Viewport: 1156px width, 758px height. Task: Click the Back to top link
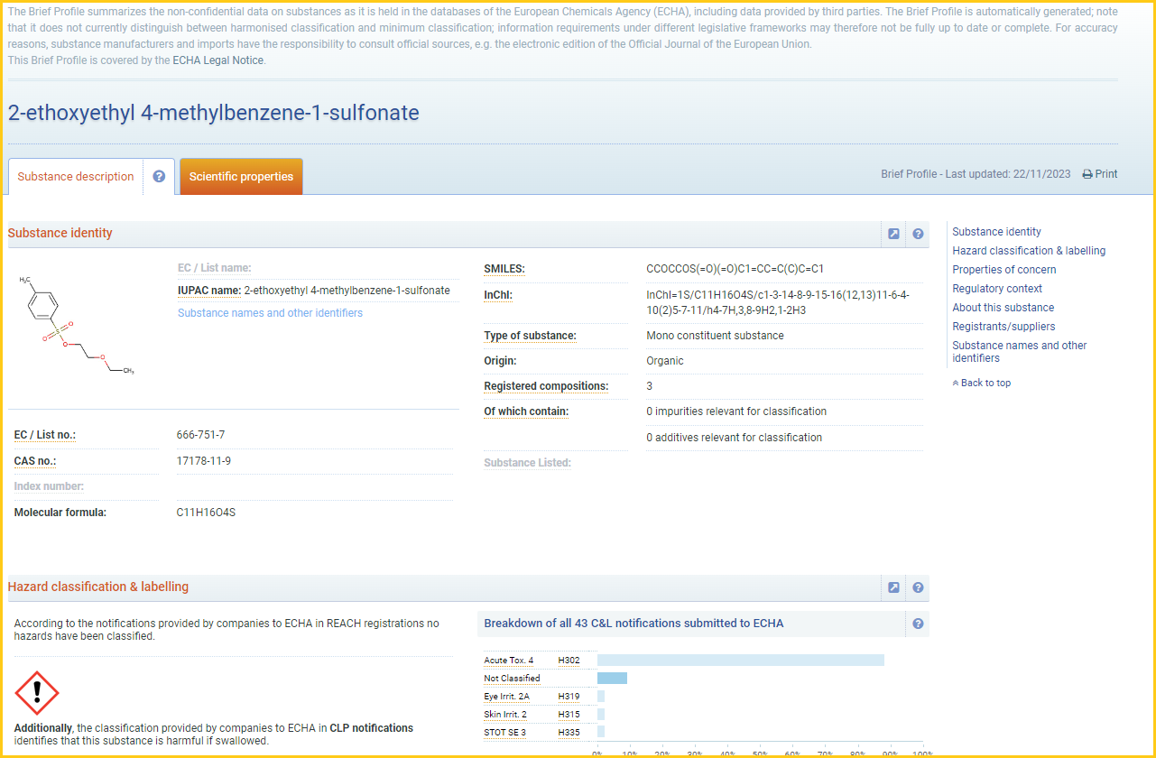point(982,384)
